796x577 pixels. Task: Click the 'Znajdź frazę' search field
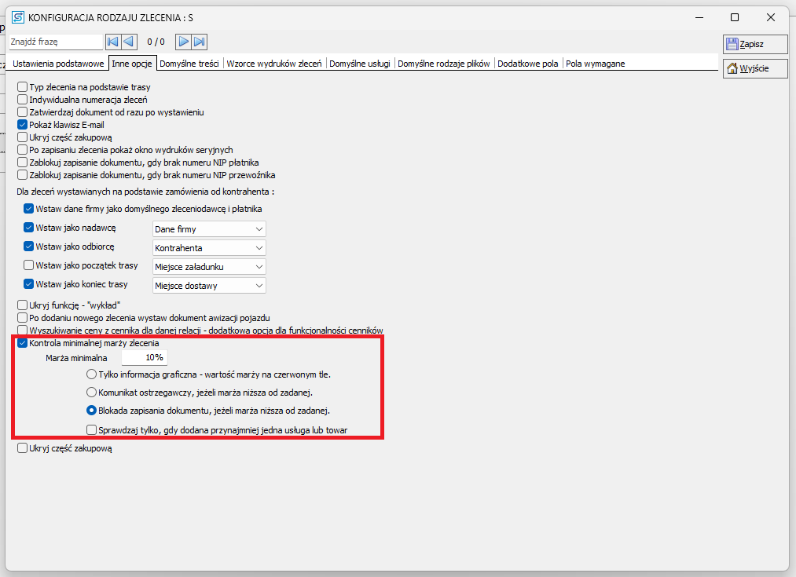click(x=55, y=42)
